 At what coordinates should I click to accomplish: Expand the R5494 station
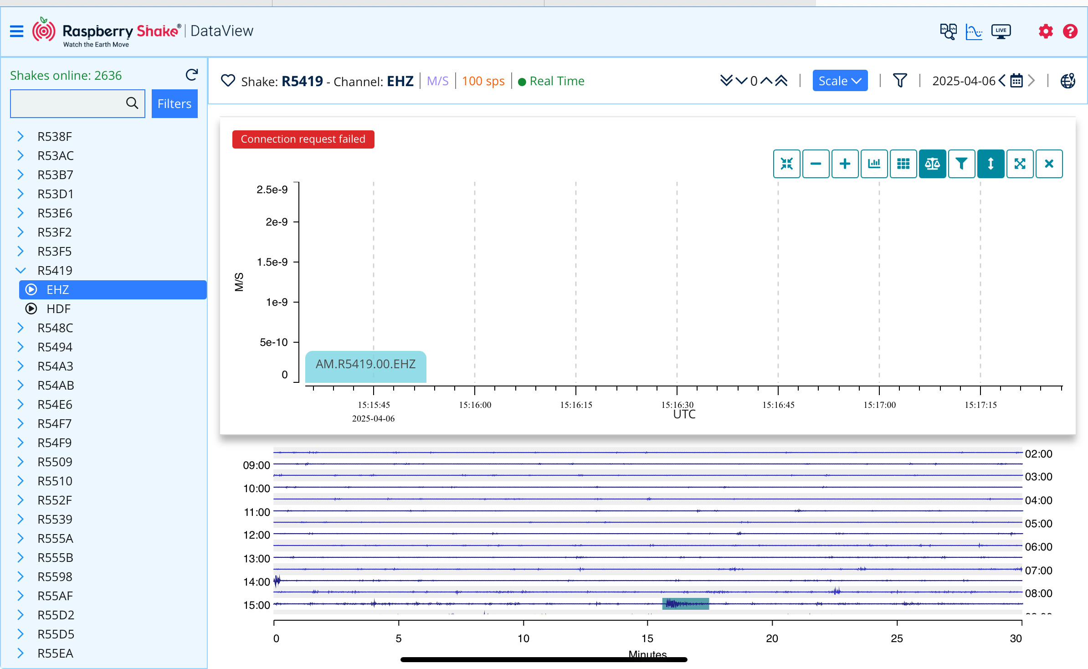[21, 347]
